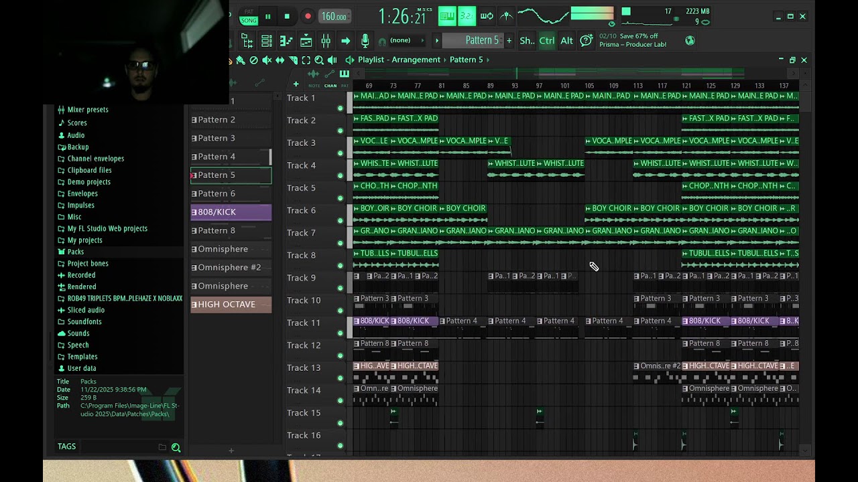The height and width of the screenshot is (482, 858).
Task: Stop playback with the stop button
Action: click(287, 17)
